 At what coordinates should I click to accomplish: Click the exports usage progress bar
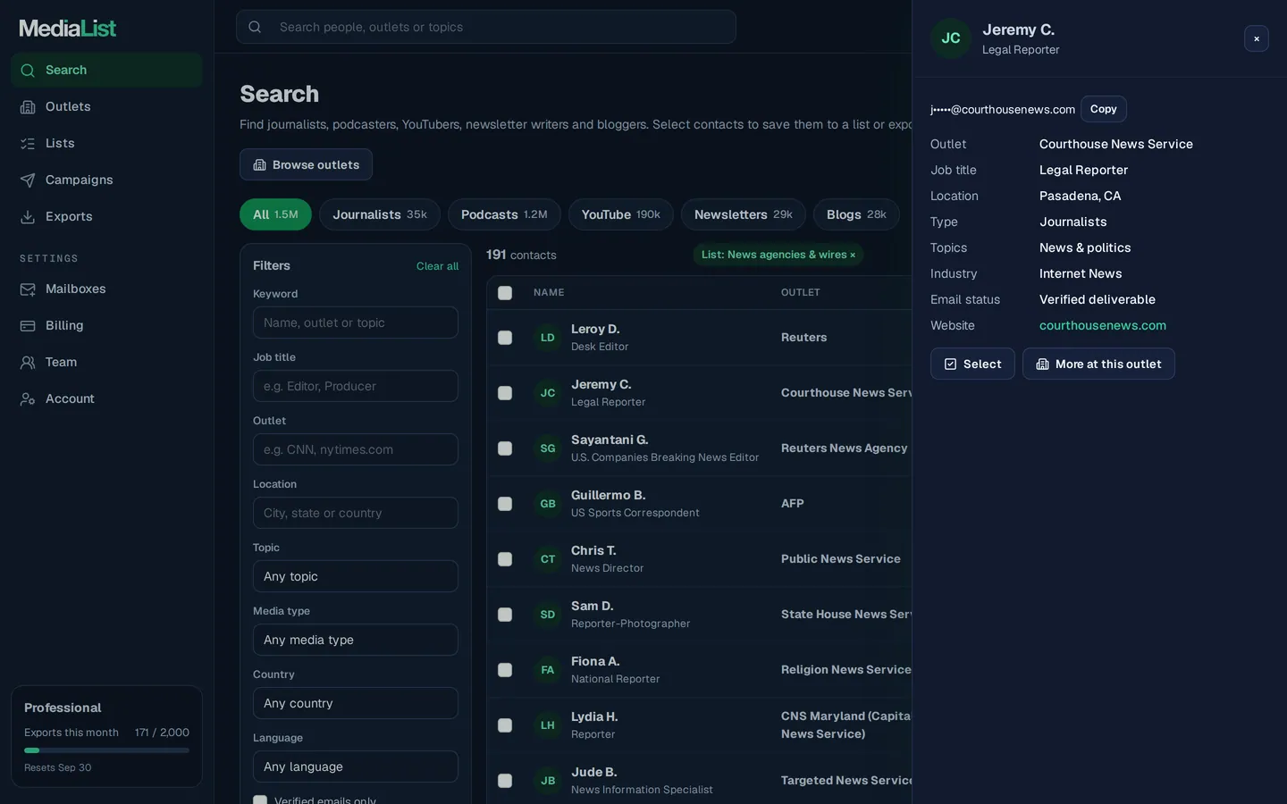(x=106, y=750)
